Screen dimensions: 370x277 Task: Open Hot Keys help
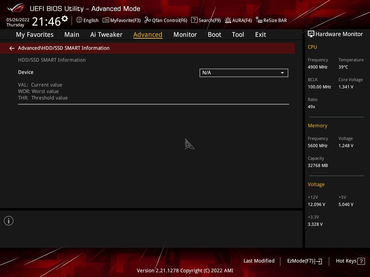pyautogui.click(x=350, y=261)
